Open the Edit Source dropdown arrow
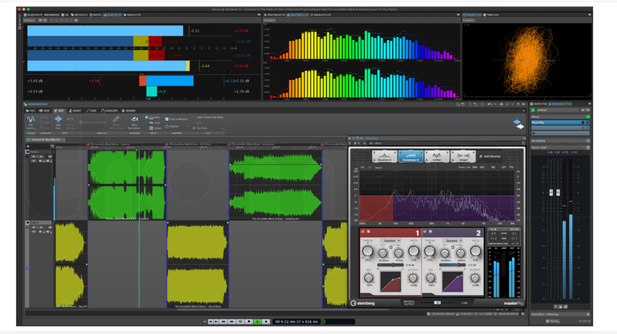This screenshot has height=334, width=617. tap(35, 129)
